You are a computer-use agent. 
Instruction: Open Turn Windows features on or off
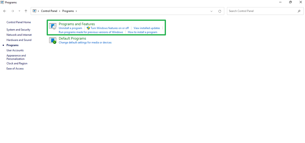click(x=110, y=28)
